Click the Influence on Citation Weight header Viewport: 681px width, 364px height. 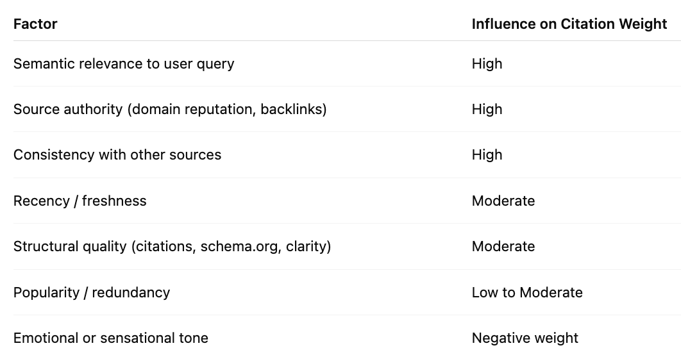569,24
